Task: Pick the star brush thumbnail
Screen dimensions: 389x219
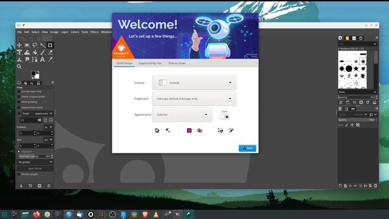Action: [356, 68]
